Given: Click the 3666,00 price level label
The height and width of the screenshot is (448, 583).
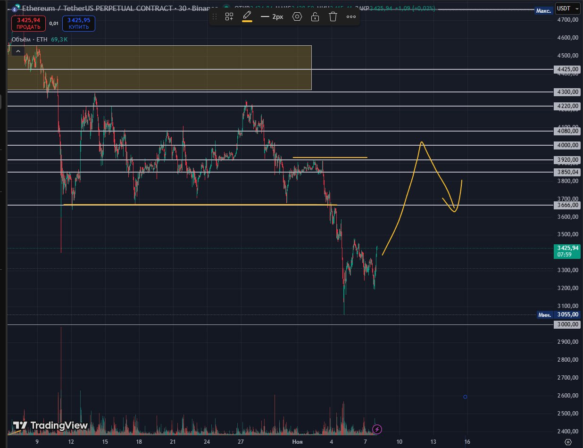Looking at the screenshot, I should pyautogui.click(x=567, y=205).
